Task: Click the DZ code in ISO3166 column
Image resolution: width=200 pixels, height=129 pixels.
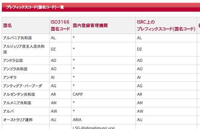Action: 53,49
